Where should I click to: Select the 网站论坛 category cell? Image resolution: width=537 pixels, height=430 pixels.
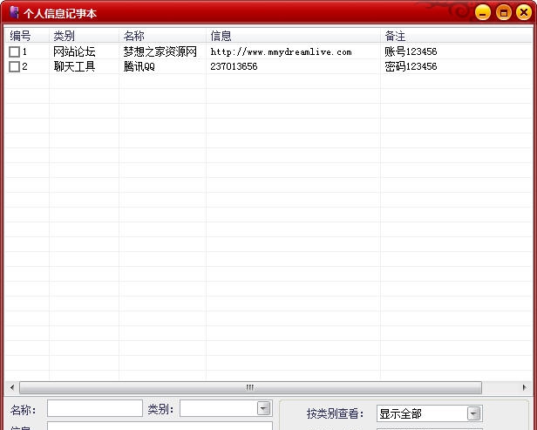[x=74, y=51]
